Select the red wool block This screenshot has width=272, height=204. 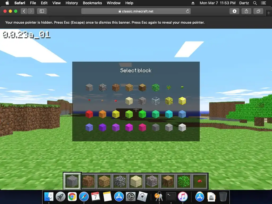click(89, 114)
